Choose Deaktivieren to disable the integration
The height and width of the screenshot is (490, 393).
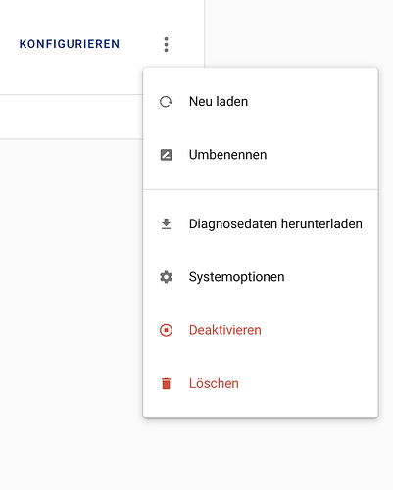click(x=261, y=330)
